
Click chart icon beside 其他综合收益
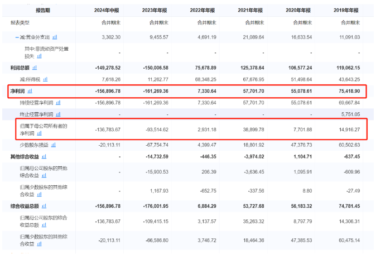pos(44,157)
